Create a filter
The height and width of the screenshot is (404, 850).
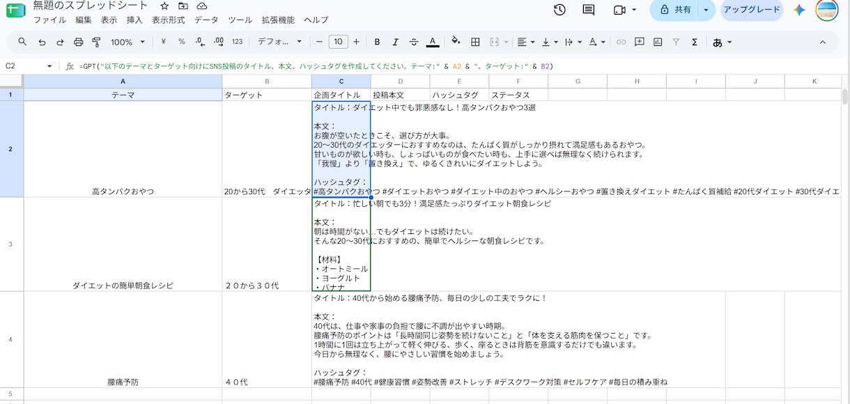[x=676, y=42]
